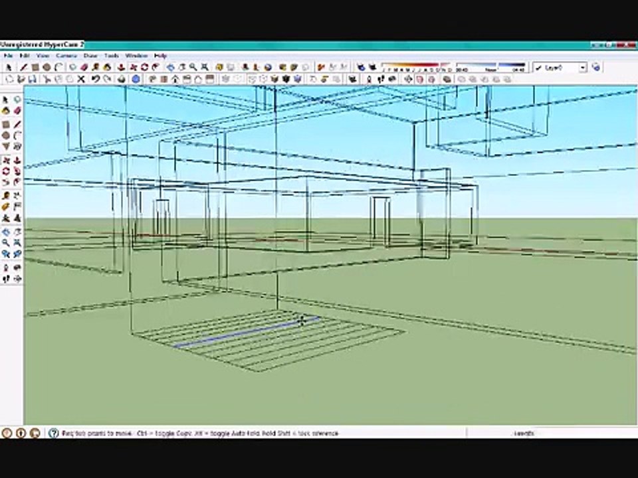This screenshot has width=638, height=478.
Task: Select the arrow tool in left palette
Action: [x=6, y=100]
